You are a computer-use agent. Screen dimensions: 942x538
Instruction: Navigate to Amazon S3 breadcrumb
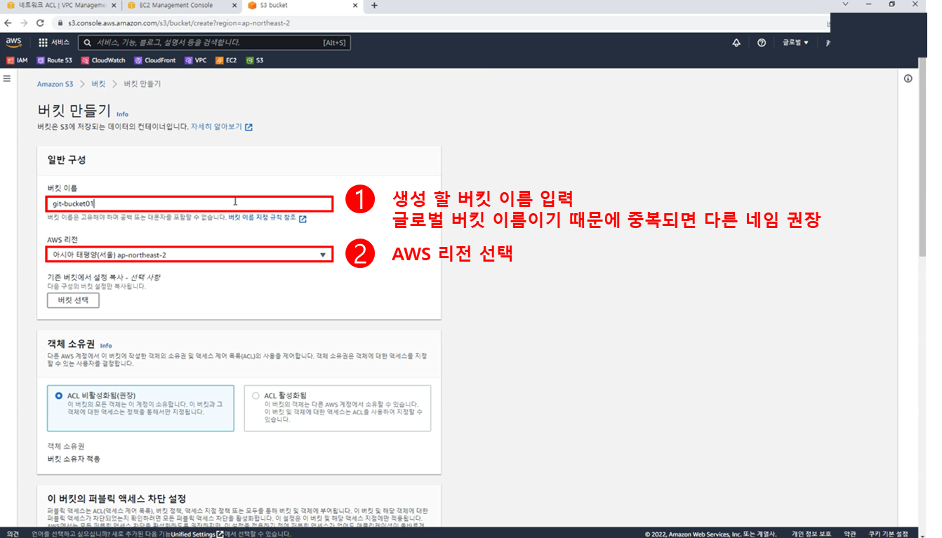point(55,83)
